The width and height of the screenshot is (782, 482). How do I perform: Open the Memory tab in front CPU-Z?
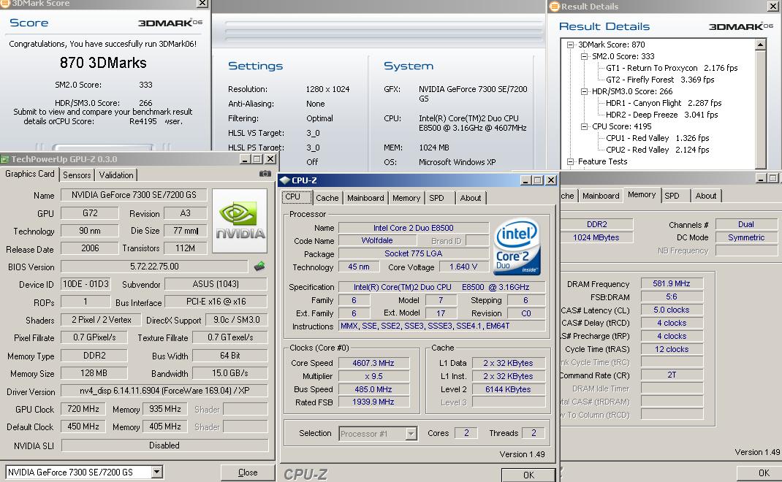[x=406, y=198]
